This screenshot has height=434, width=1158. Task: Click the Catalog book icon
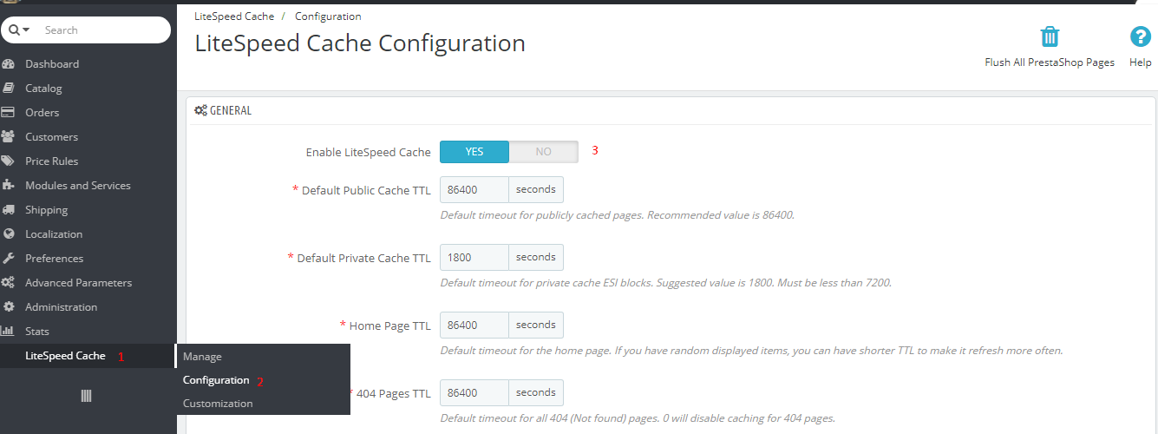coord(9,89)
